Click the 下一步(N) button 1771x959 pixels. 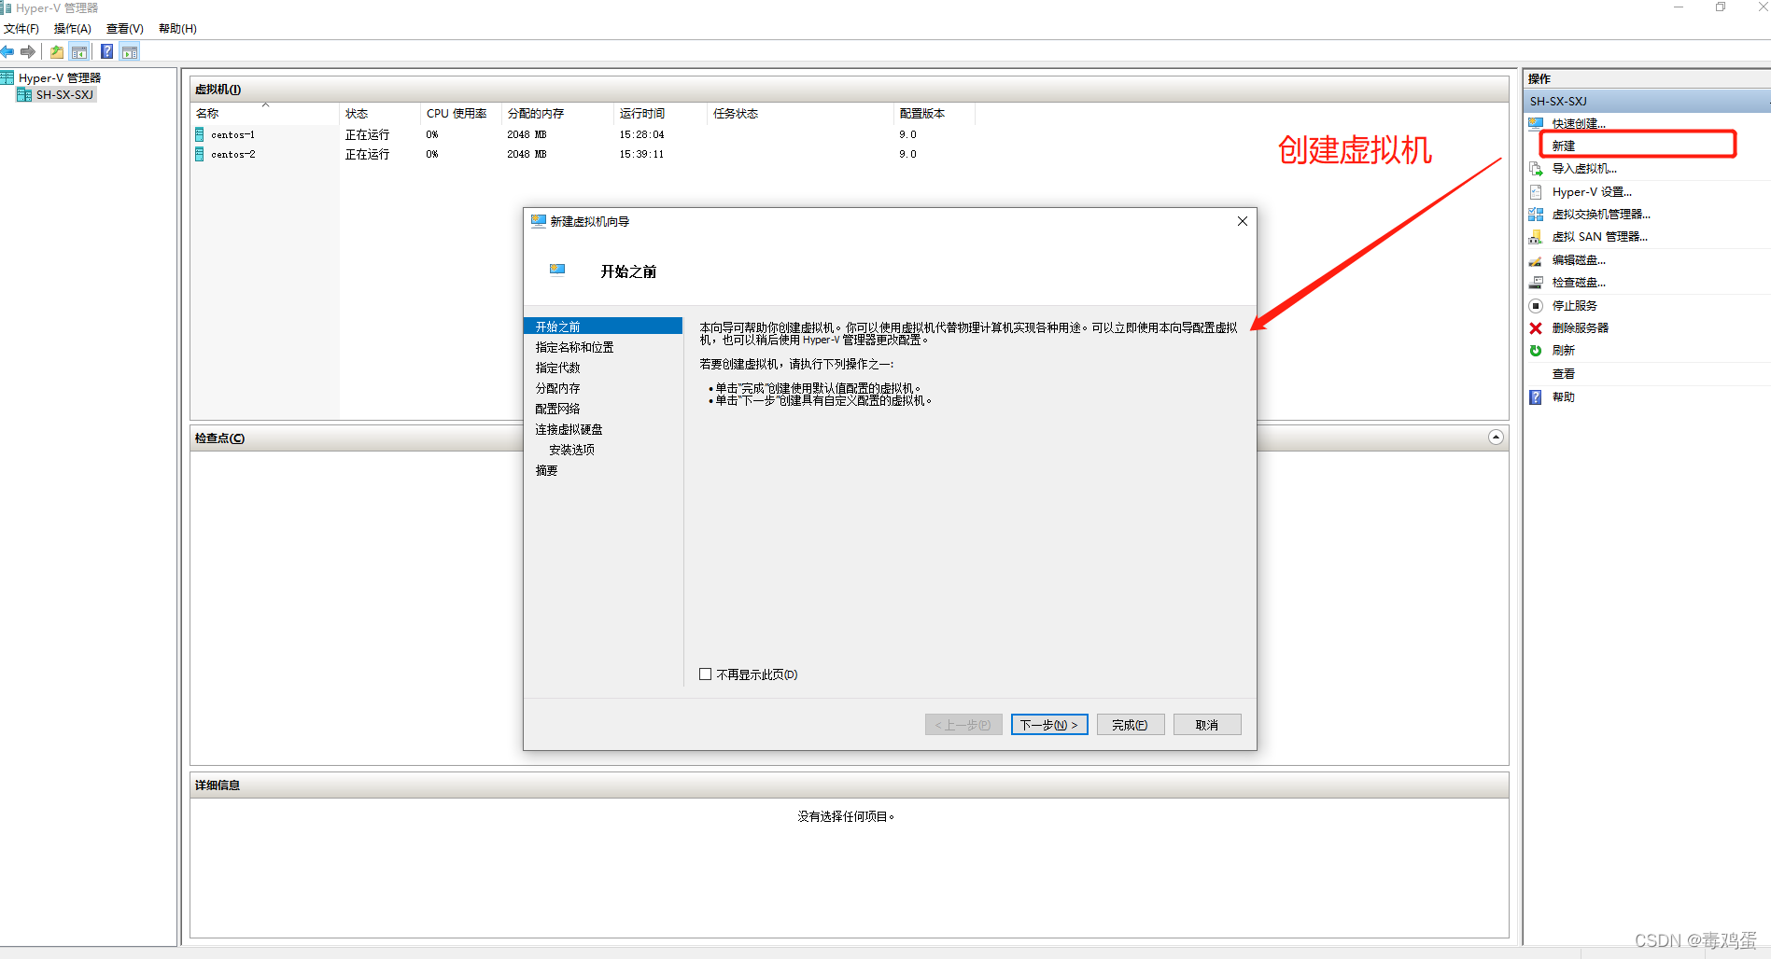pos(1049,725)
